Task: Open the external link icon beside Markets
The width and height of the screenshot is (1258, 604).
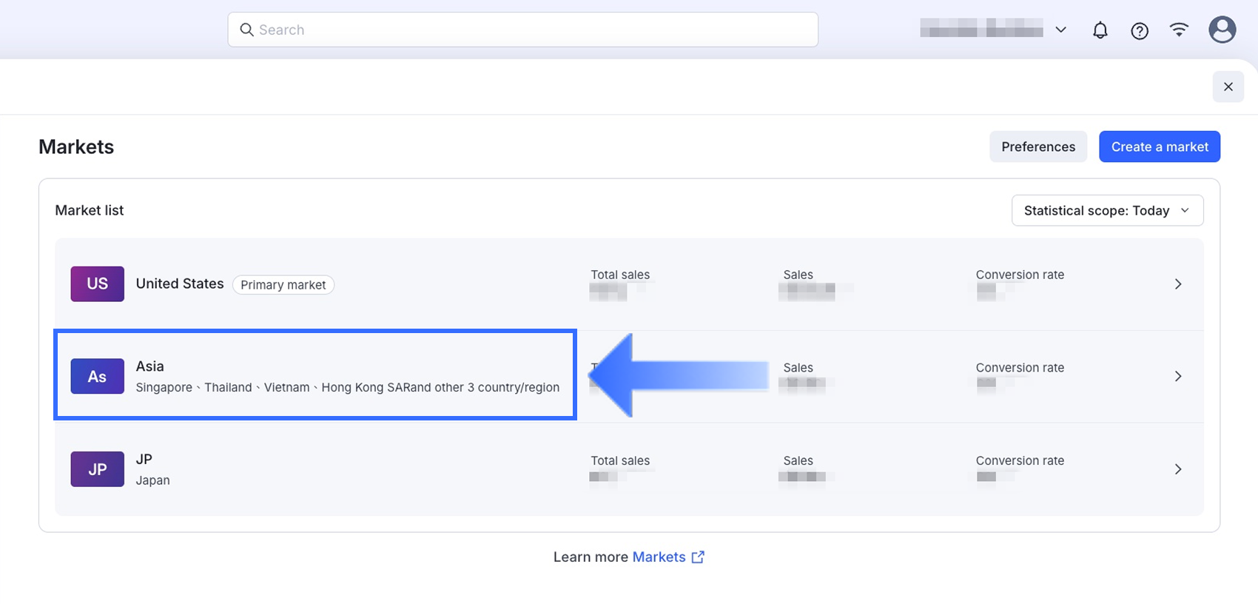Action: (x=698, y=557)
